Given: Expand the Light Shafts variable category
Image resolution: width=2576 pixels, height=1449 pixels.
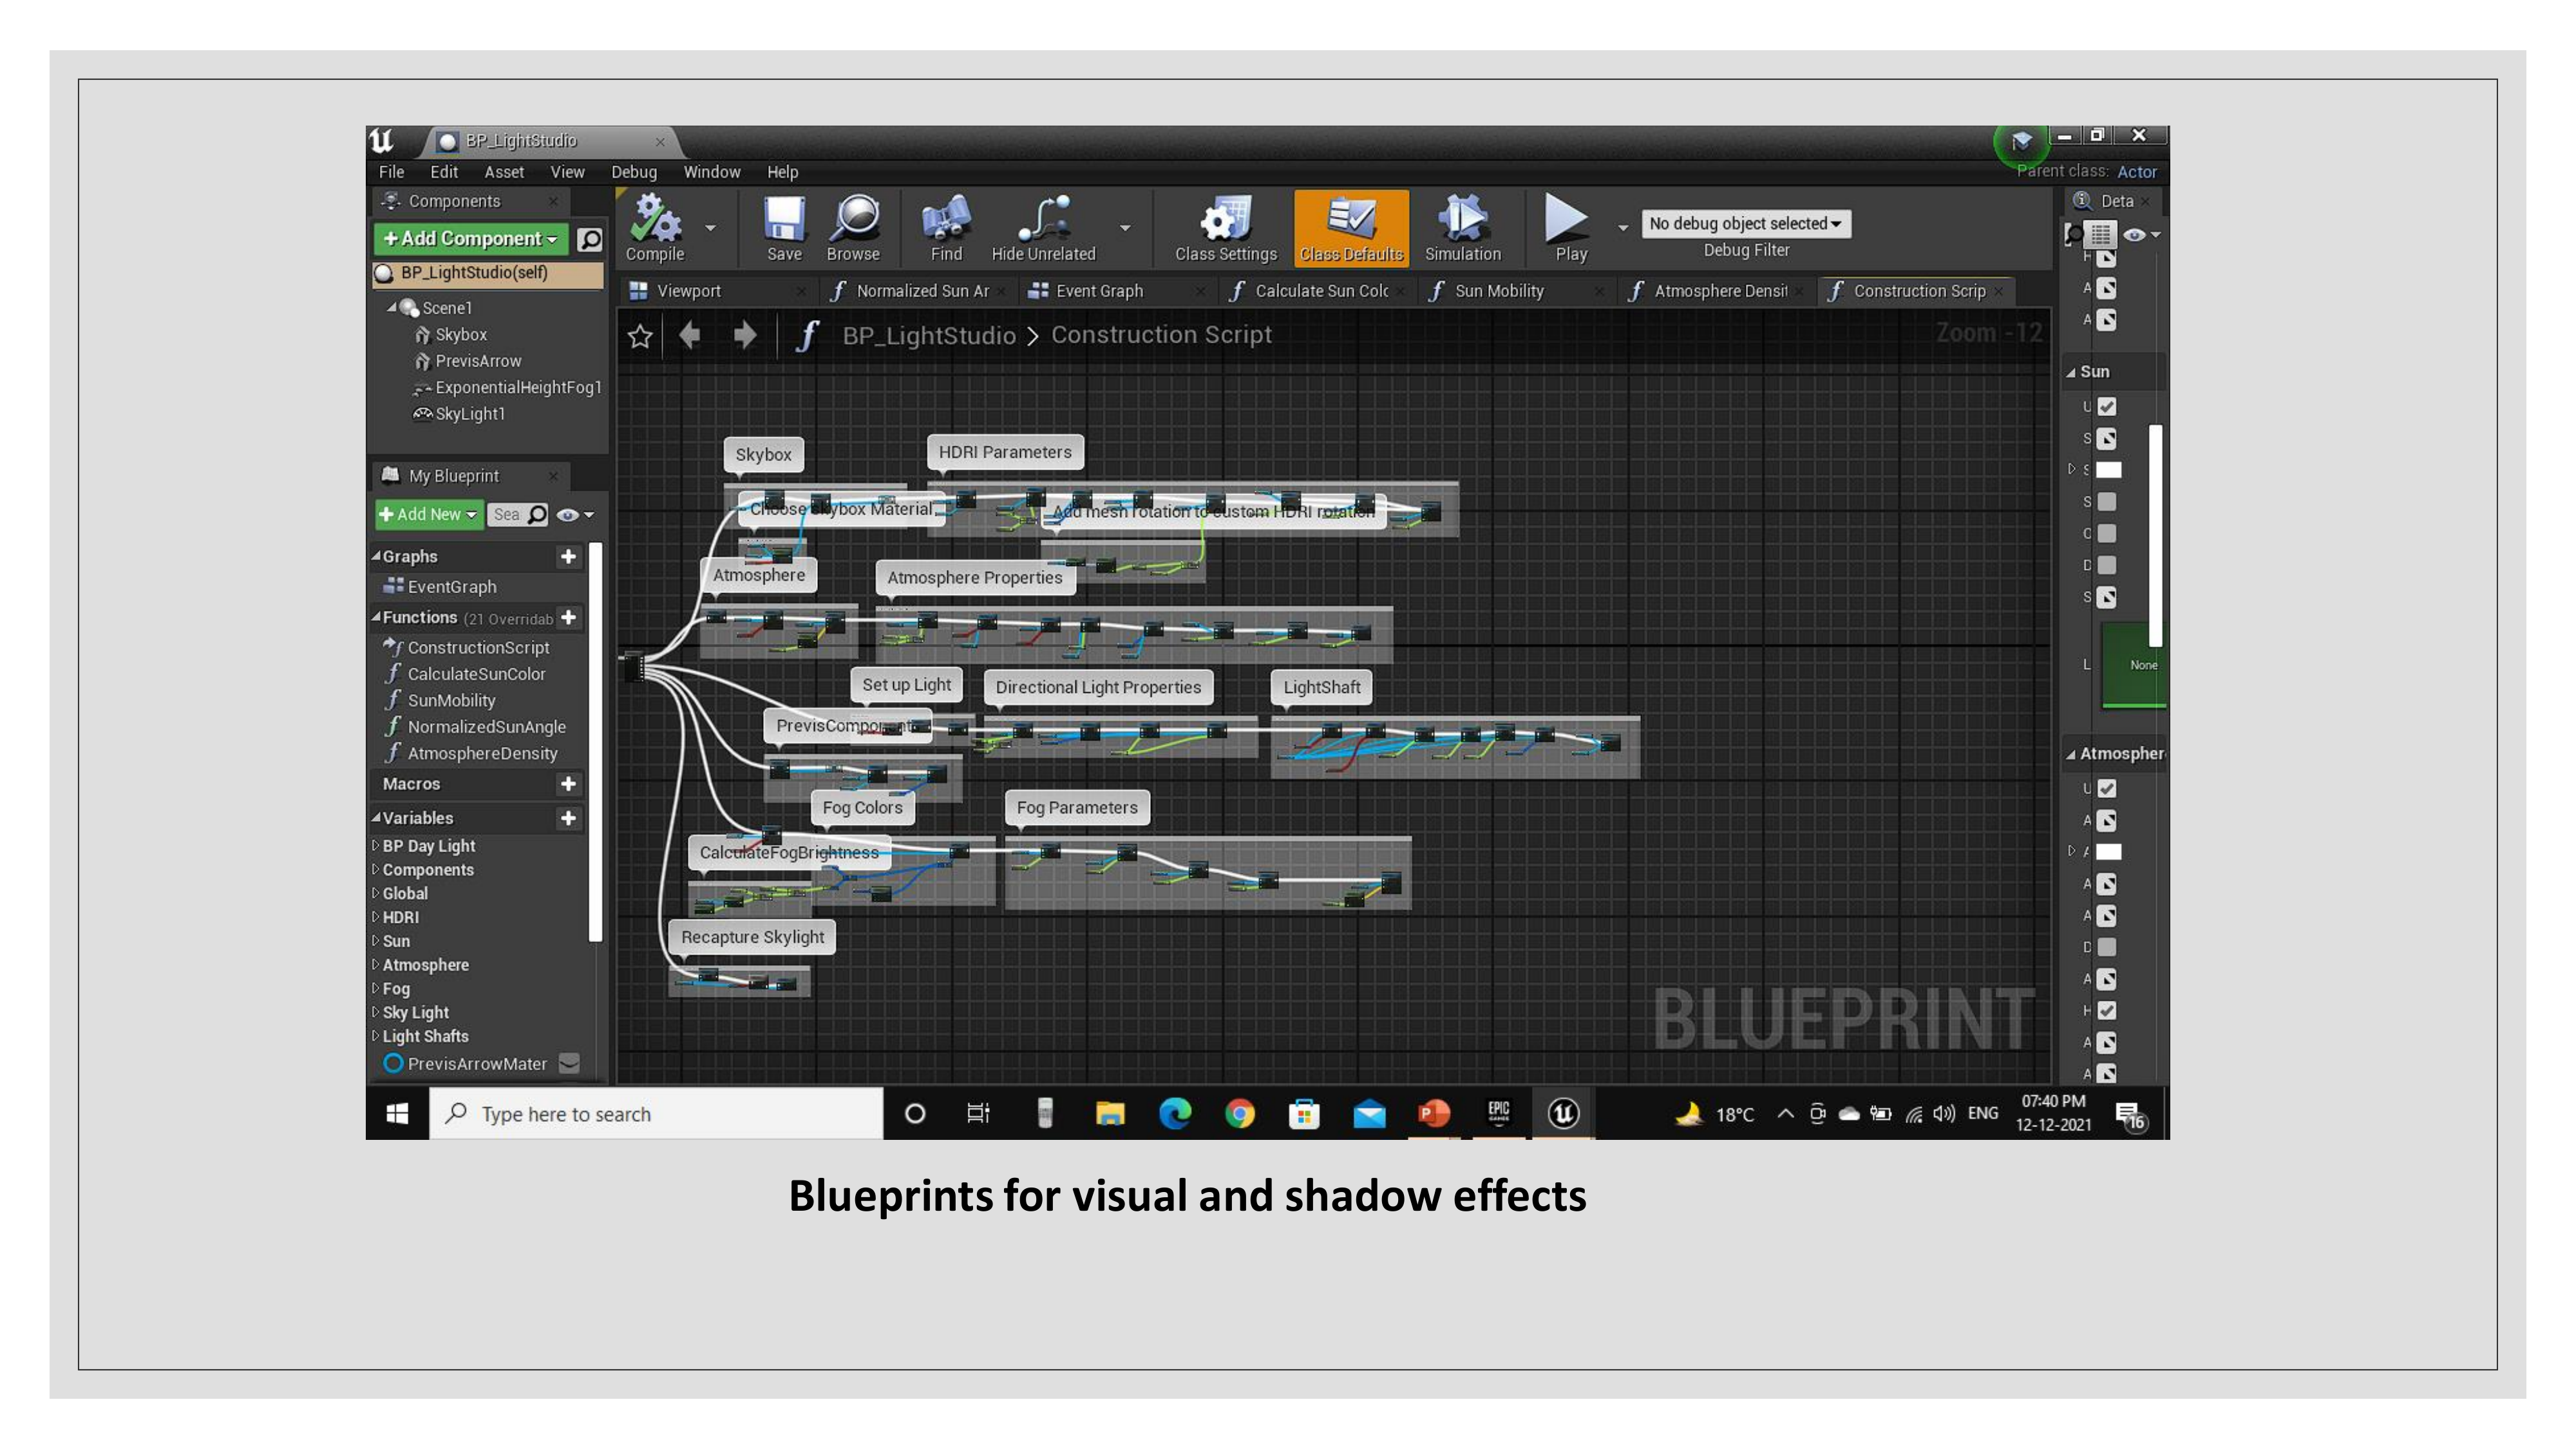Looking at the screenshot, I should [375, 1036].
